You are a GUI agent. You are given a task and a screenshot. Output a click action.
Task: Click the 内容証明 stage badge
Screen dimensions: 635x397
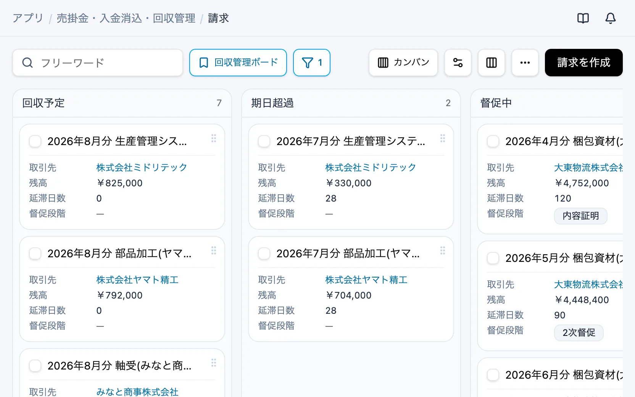tap(580, 216)
